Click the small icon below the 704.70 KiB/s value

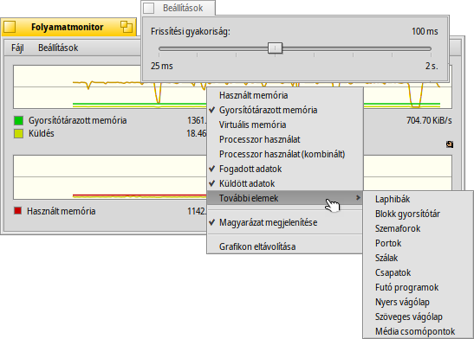point(450,144)
